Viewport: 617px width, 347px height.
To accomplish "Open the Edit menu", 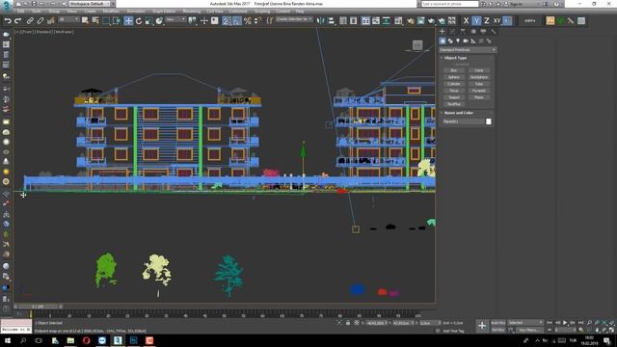I will [x=21, y=11].
